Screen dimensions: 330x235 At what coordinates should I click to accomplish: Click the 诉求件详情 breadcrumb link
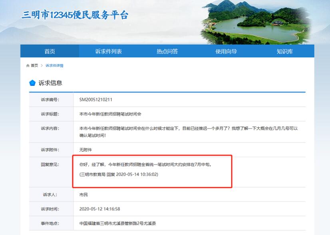pos(54,65)
